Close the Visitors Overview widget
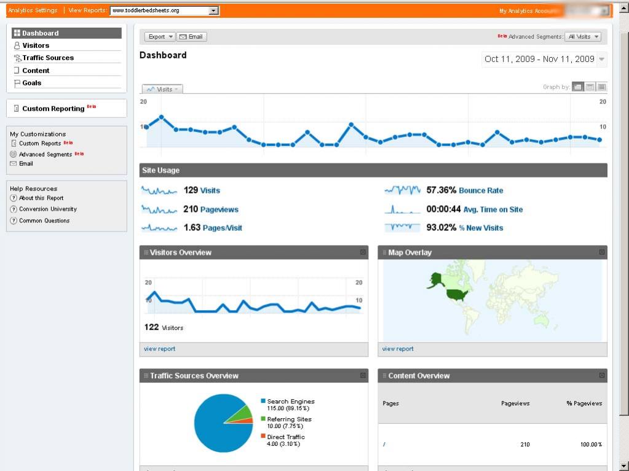629x471 pixels. click(363, 252)
